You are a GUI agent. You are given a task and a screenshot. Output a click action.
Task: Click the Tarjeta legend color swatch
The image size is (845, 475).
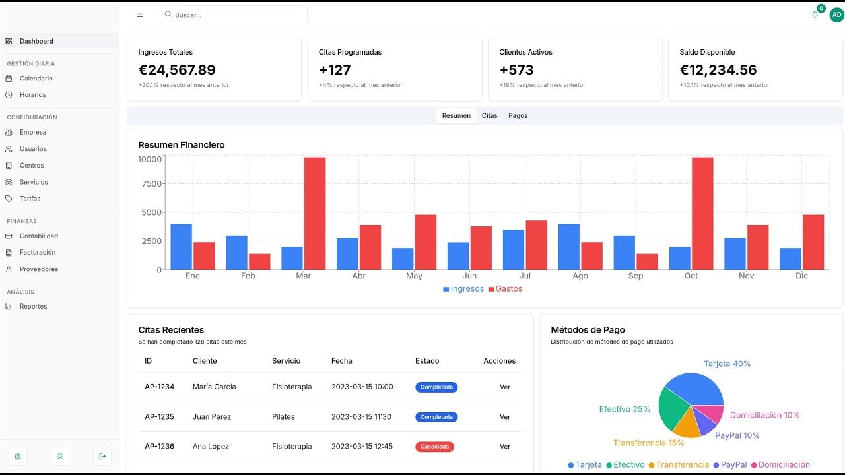coord(571,465)
